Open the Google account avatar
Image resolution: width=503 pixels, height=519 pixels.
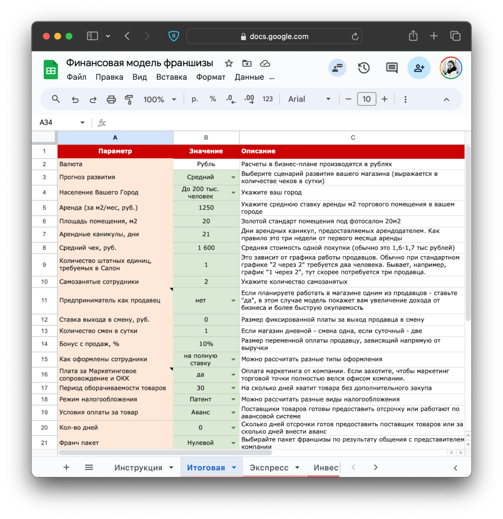tap(451, 68)
